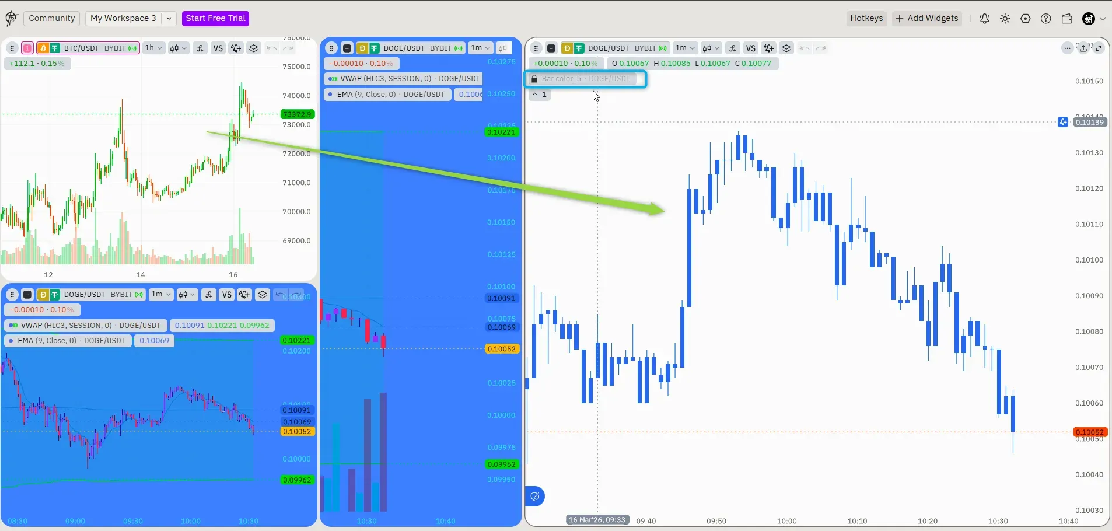The height and width of the screenshot is (531, 1112).
Task: Open the My Workspace 3 tab
Action: pyautogui.click(x=123, y=18)
